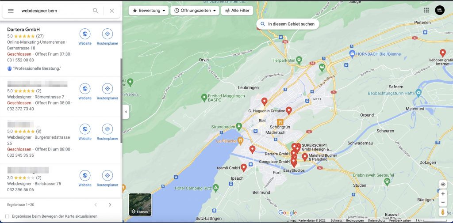Viewport: 453px width, 223px height.
Task: Click the Googplace GmbH label on map
Action: [274, 162]
